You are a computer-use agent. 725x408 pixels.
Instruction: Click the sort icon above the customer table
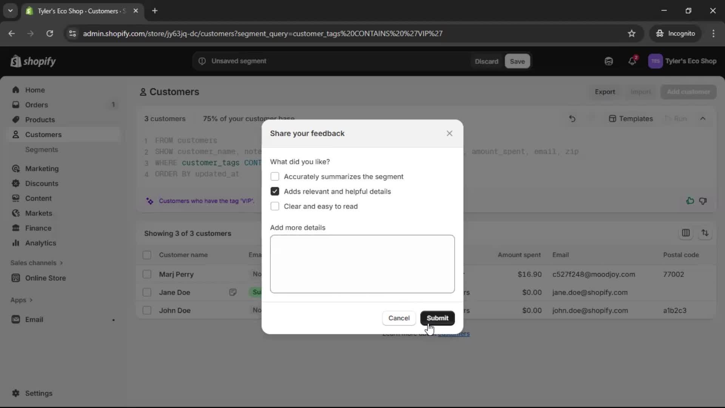(705, 233)
